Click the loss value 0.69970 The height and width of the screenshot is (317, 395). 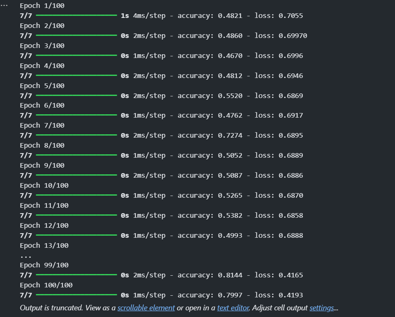pos(293,35)
